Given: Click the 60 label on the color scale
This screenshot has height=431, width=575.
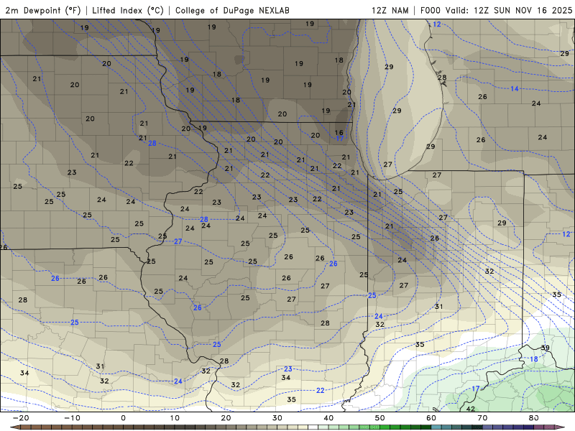Looking at the screenshot, I should pyautogui.click(x=431, y=418).
